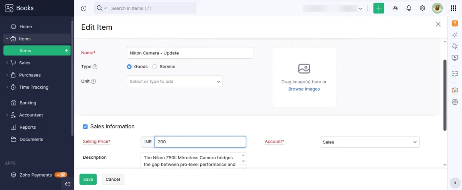Open recent history clock icon

click(84, 8)
